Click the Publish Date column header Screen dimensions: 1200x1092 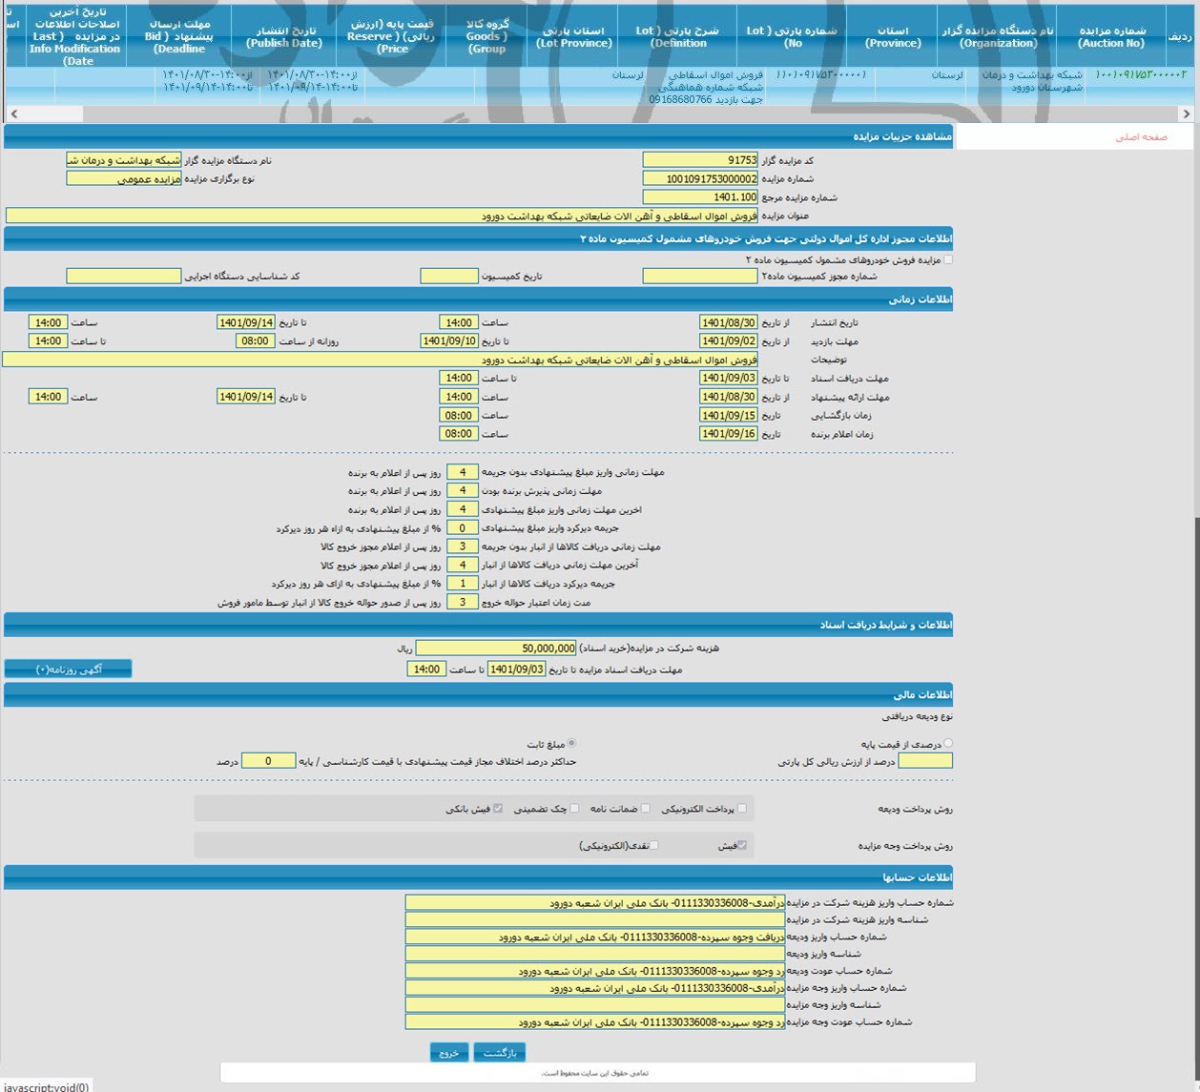284,36
